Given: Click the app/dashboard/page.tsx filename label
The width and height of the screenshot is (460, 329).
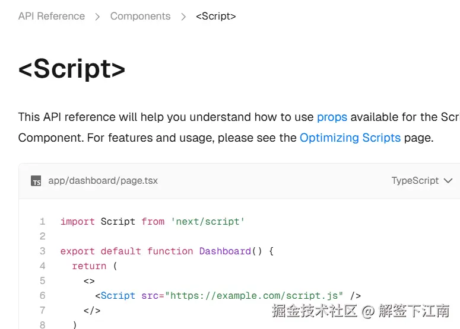Looking at the screenshot, I should point(103,180).
